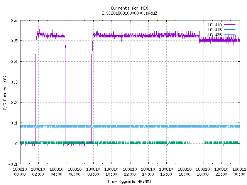Click the green LCL41B trace near 0 A
This screenshot has height=185, width=247.
click(x=130, y=143)
